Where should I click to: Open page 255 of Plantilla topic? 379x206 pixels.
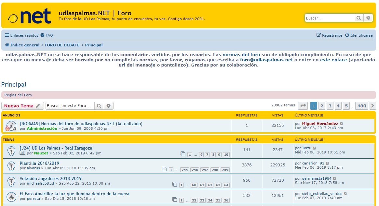185,170
